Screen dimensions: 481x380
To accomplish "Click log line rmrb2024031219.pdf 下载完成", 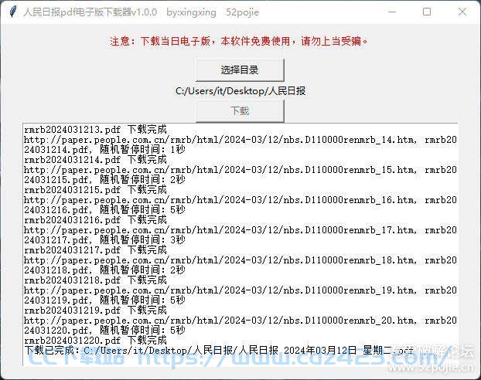I will coord(95,310).
